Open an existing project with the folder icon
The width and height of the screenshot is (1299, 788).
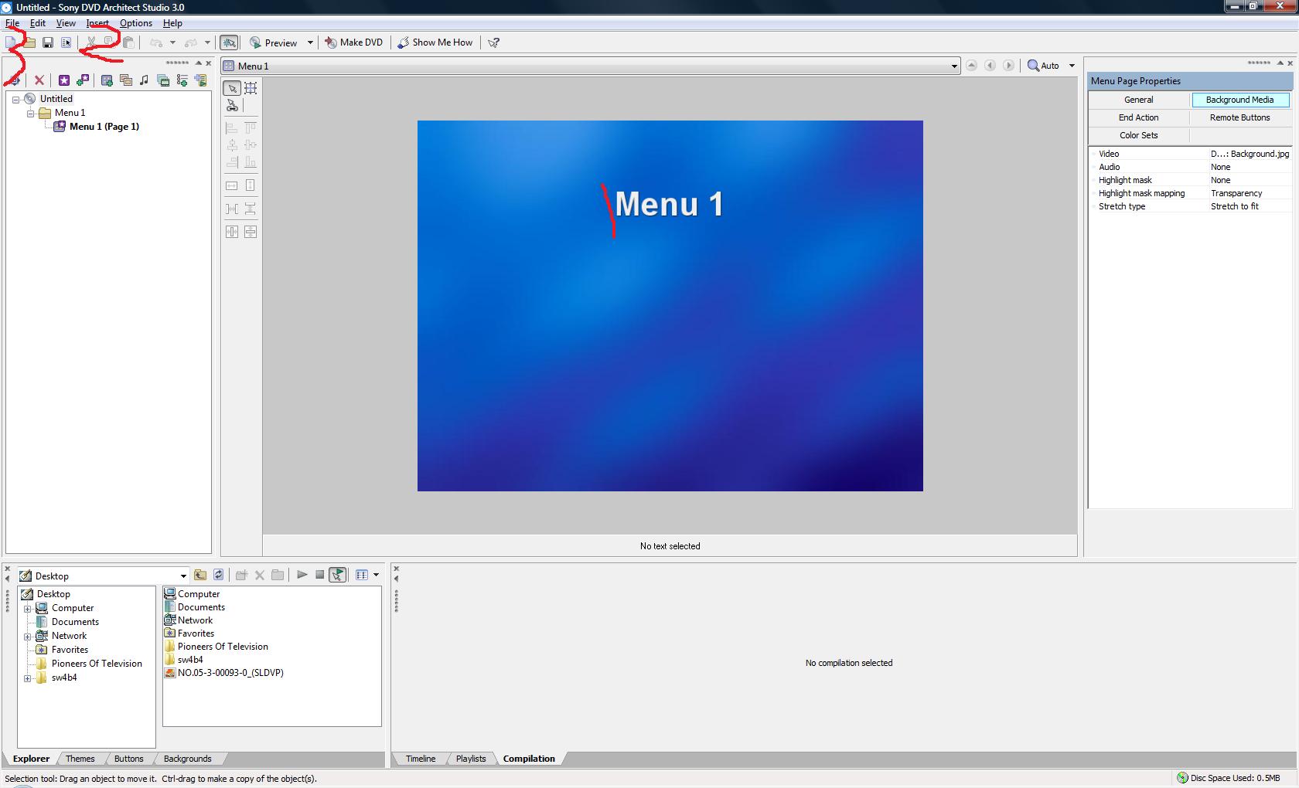click(29, 42)
